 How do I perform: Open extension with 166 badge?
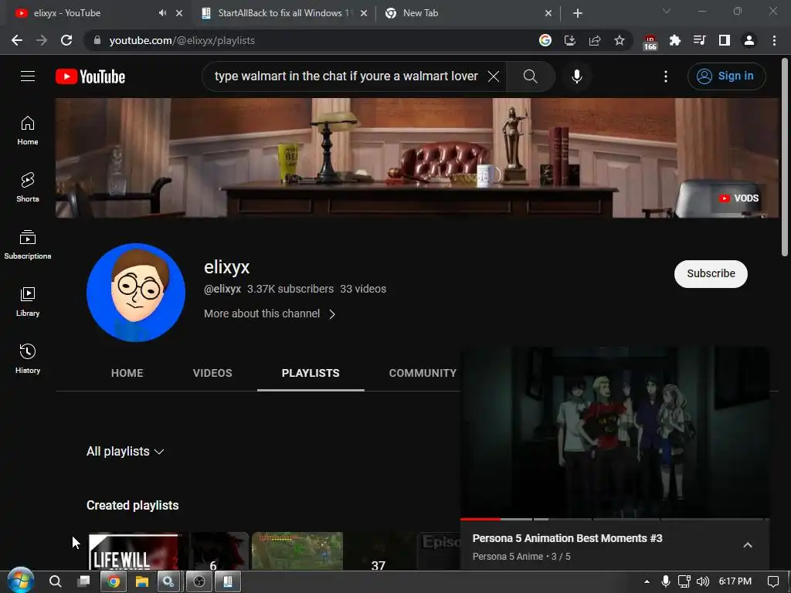650,42
